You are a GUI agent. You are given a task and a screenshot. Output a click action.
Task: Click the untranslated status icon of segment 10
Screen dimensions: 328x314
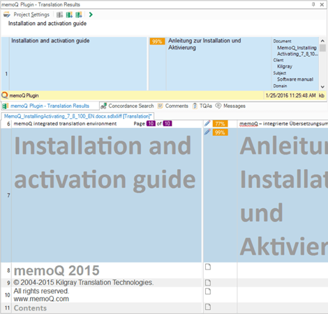[208, 291]
